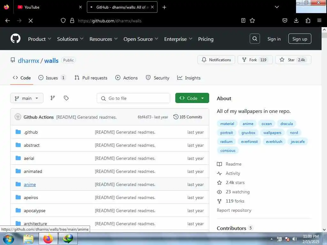327x245 pixels.
Task: Open the list all tabs chevron
Action: [277, 7]
